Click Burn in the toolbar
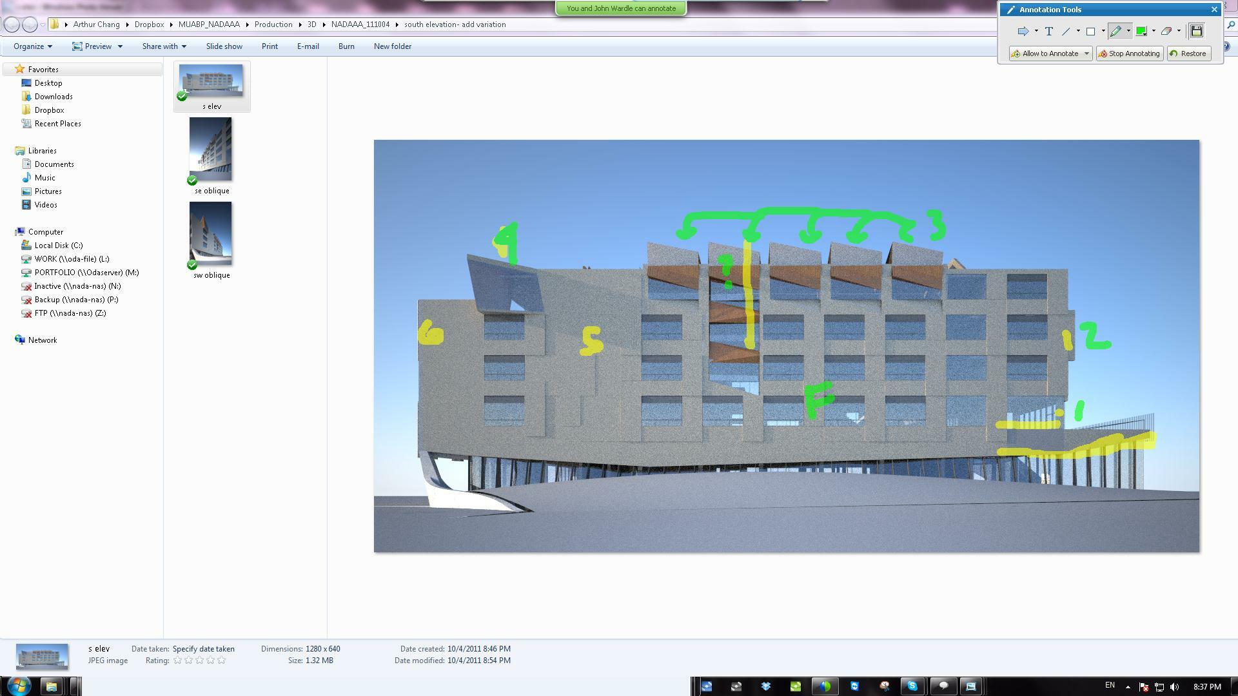The height and width of the screenshot is (696, 1238). tap(346, 46)
